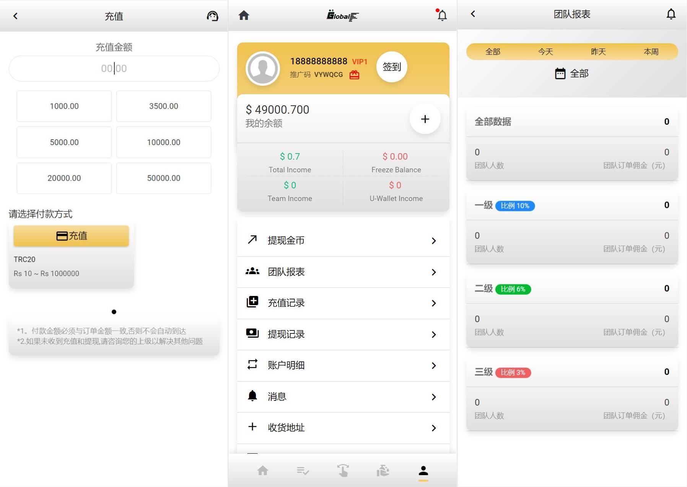Screen dimensions: 687x487
Task: Click the bell icon in team report header
Action: tap(671, 14)
